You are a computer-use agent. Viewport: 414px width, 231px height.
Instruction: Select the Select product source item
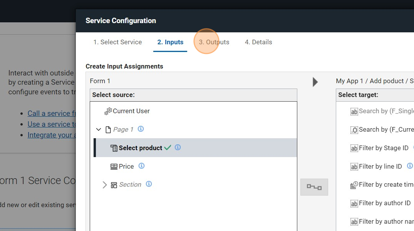tap(140, 148)
